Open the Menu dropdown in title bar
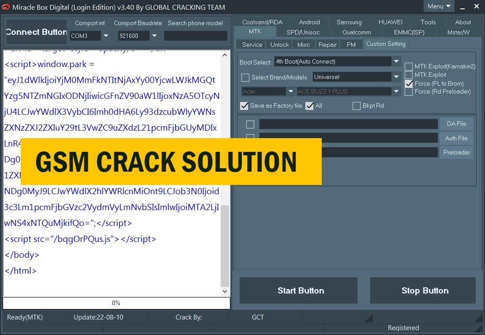 pos(439,6)
